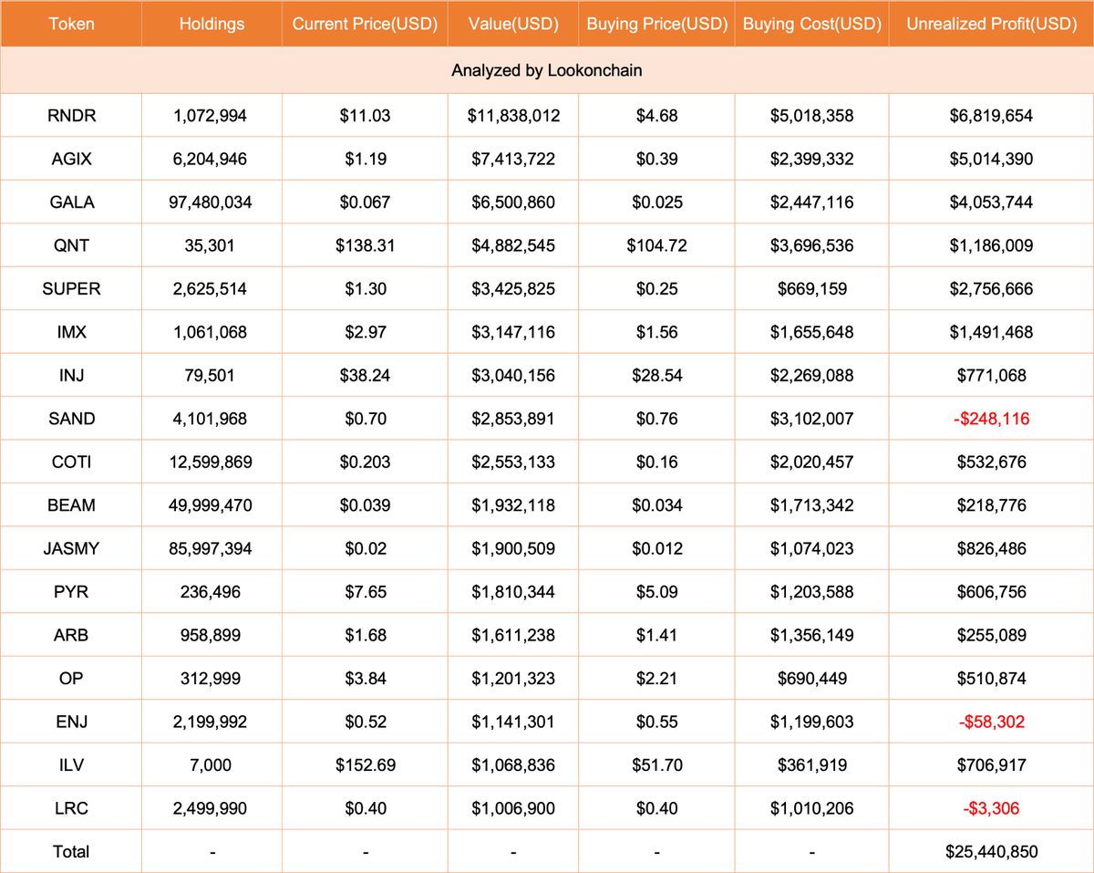The height and width of the screenshot is (873, 1094).
Task: Select the JASMY token cell
Action: pyautogui.click(x=71, y=549)
